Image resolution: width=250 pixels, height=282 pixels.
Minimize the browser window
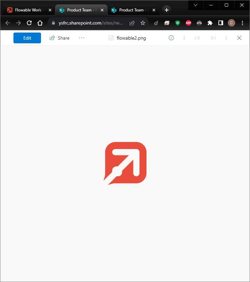pyautogui.click(x=211, y=5)
